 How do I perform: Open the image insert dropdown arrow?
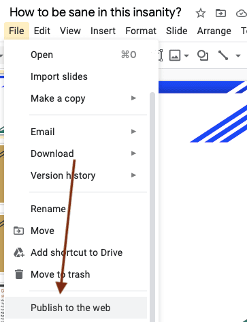point(186,55)
